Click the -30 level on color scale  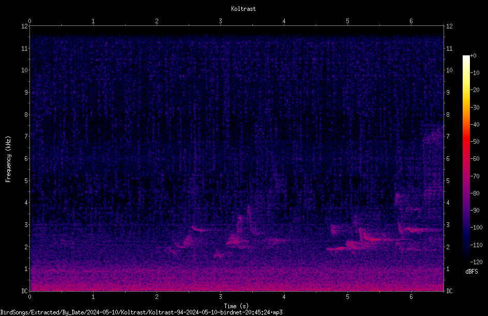[x=475, y=107]
